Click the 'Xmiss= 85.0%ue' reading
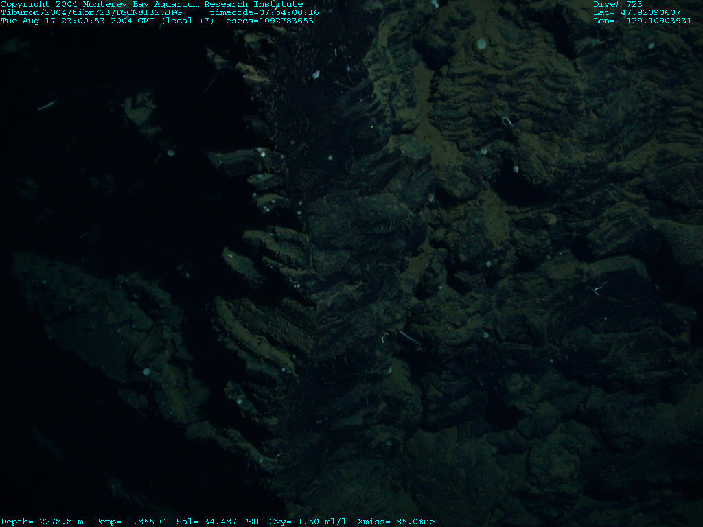 (x=396, y=522)
